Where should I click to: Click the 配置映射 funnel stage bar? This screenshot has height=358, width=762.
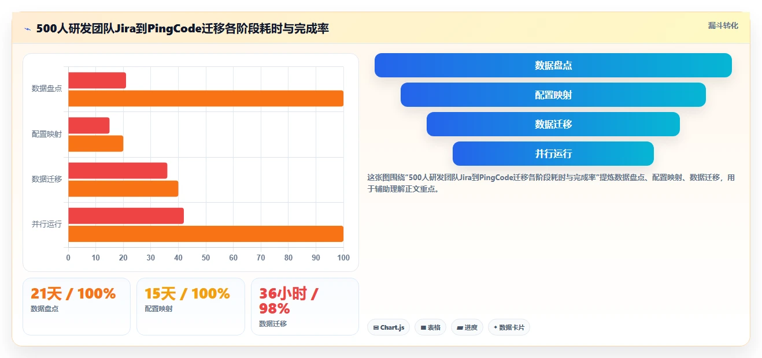tap(553, 95)
